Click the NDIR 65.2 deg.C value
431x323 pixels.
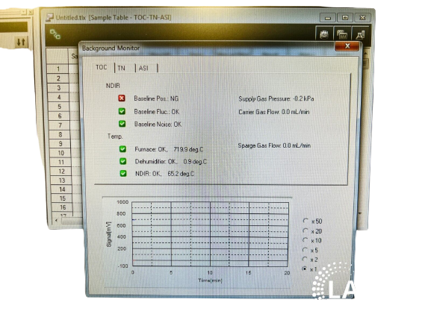[x=181, y=174]
